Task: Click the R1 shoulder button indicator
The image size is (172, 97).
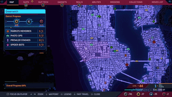Action: pos(170,1)
